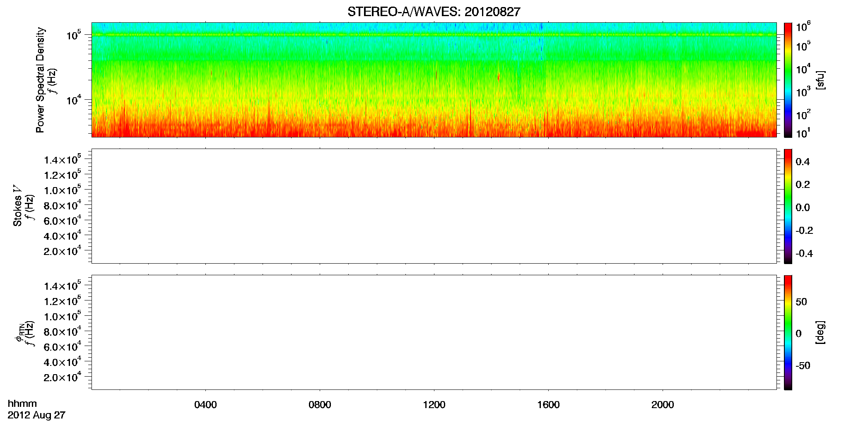868x447 pixels.
Task: Click the Power Spectral Density axis label
Action: pos(40,80)
